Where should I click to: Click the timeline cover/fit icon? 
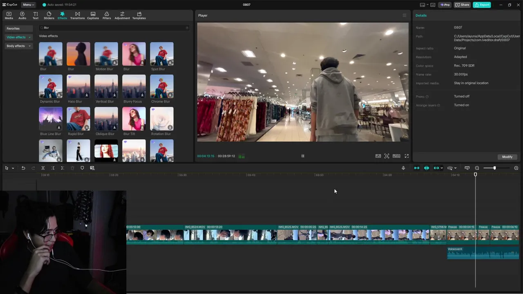[x=467, y=168]
